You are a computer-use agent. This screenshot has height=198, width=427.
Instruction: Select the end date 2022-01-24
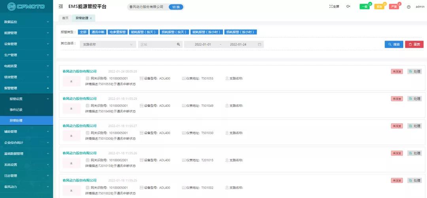[238, 44]
